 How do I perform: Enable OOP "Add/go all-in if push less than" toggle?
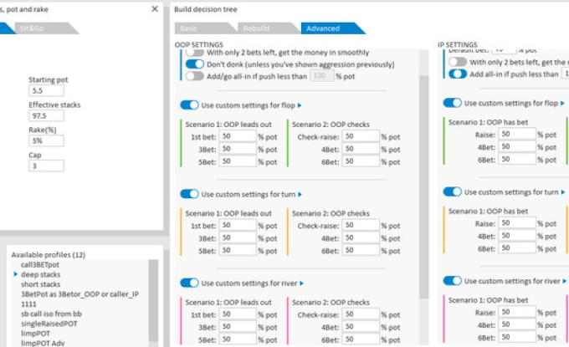[194, 75]
